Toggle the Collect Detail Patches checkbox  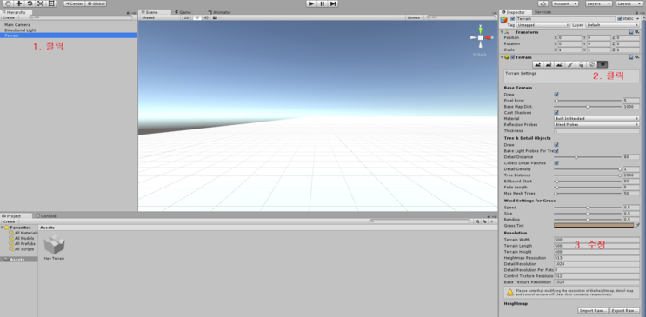coord(556,163)
